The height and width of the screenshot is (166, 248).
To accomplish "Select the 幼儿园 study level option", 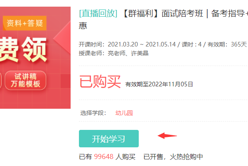I will point(124,113).
